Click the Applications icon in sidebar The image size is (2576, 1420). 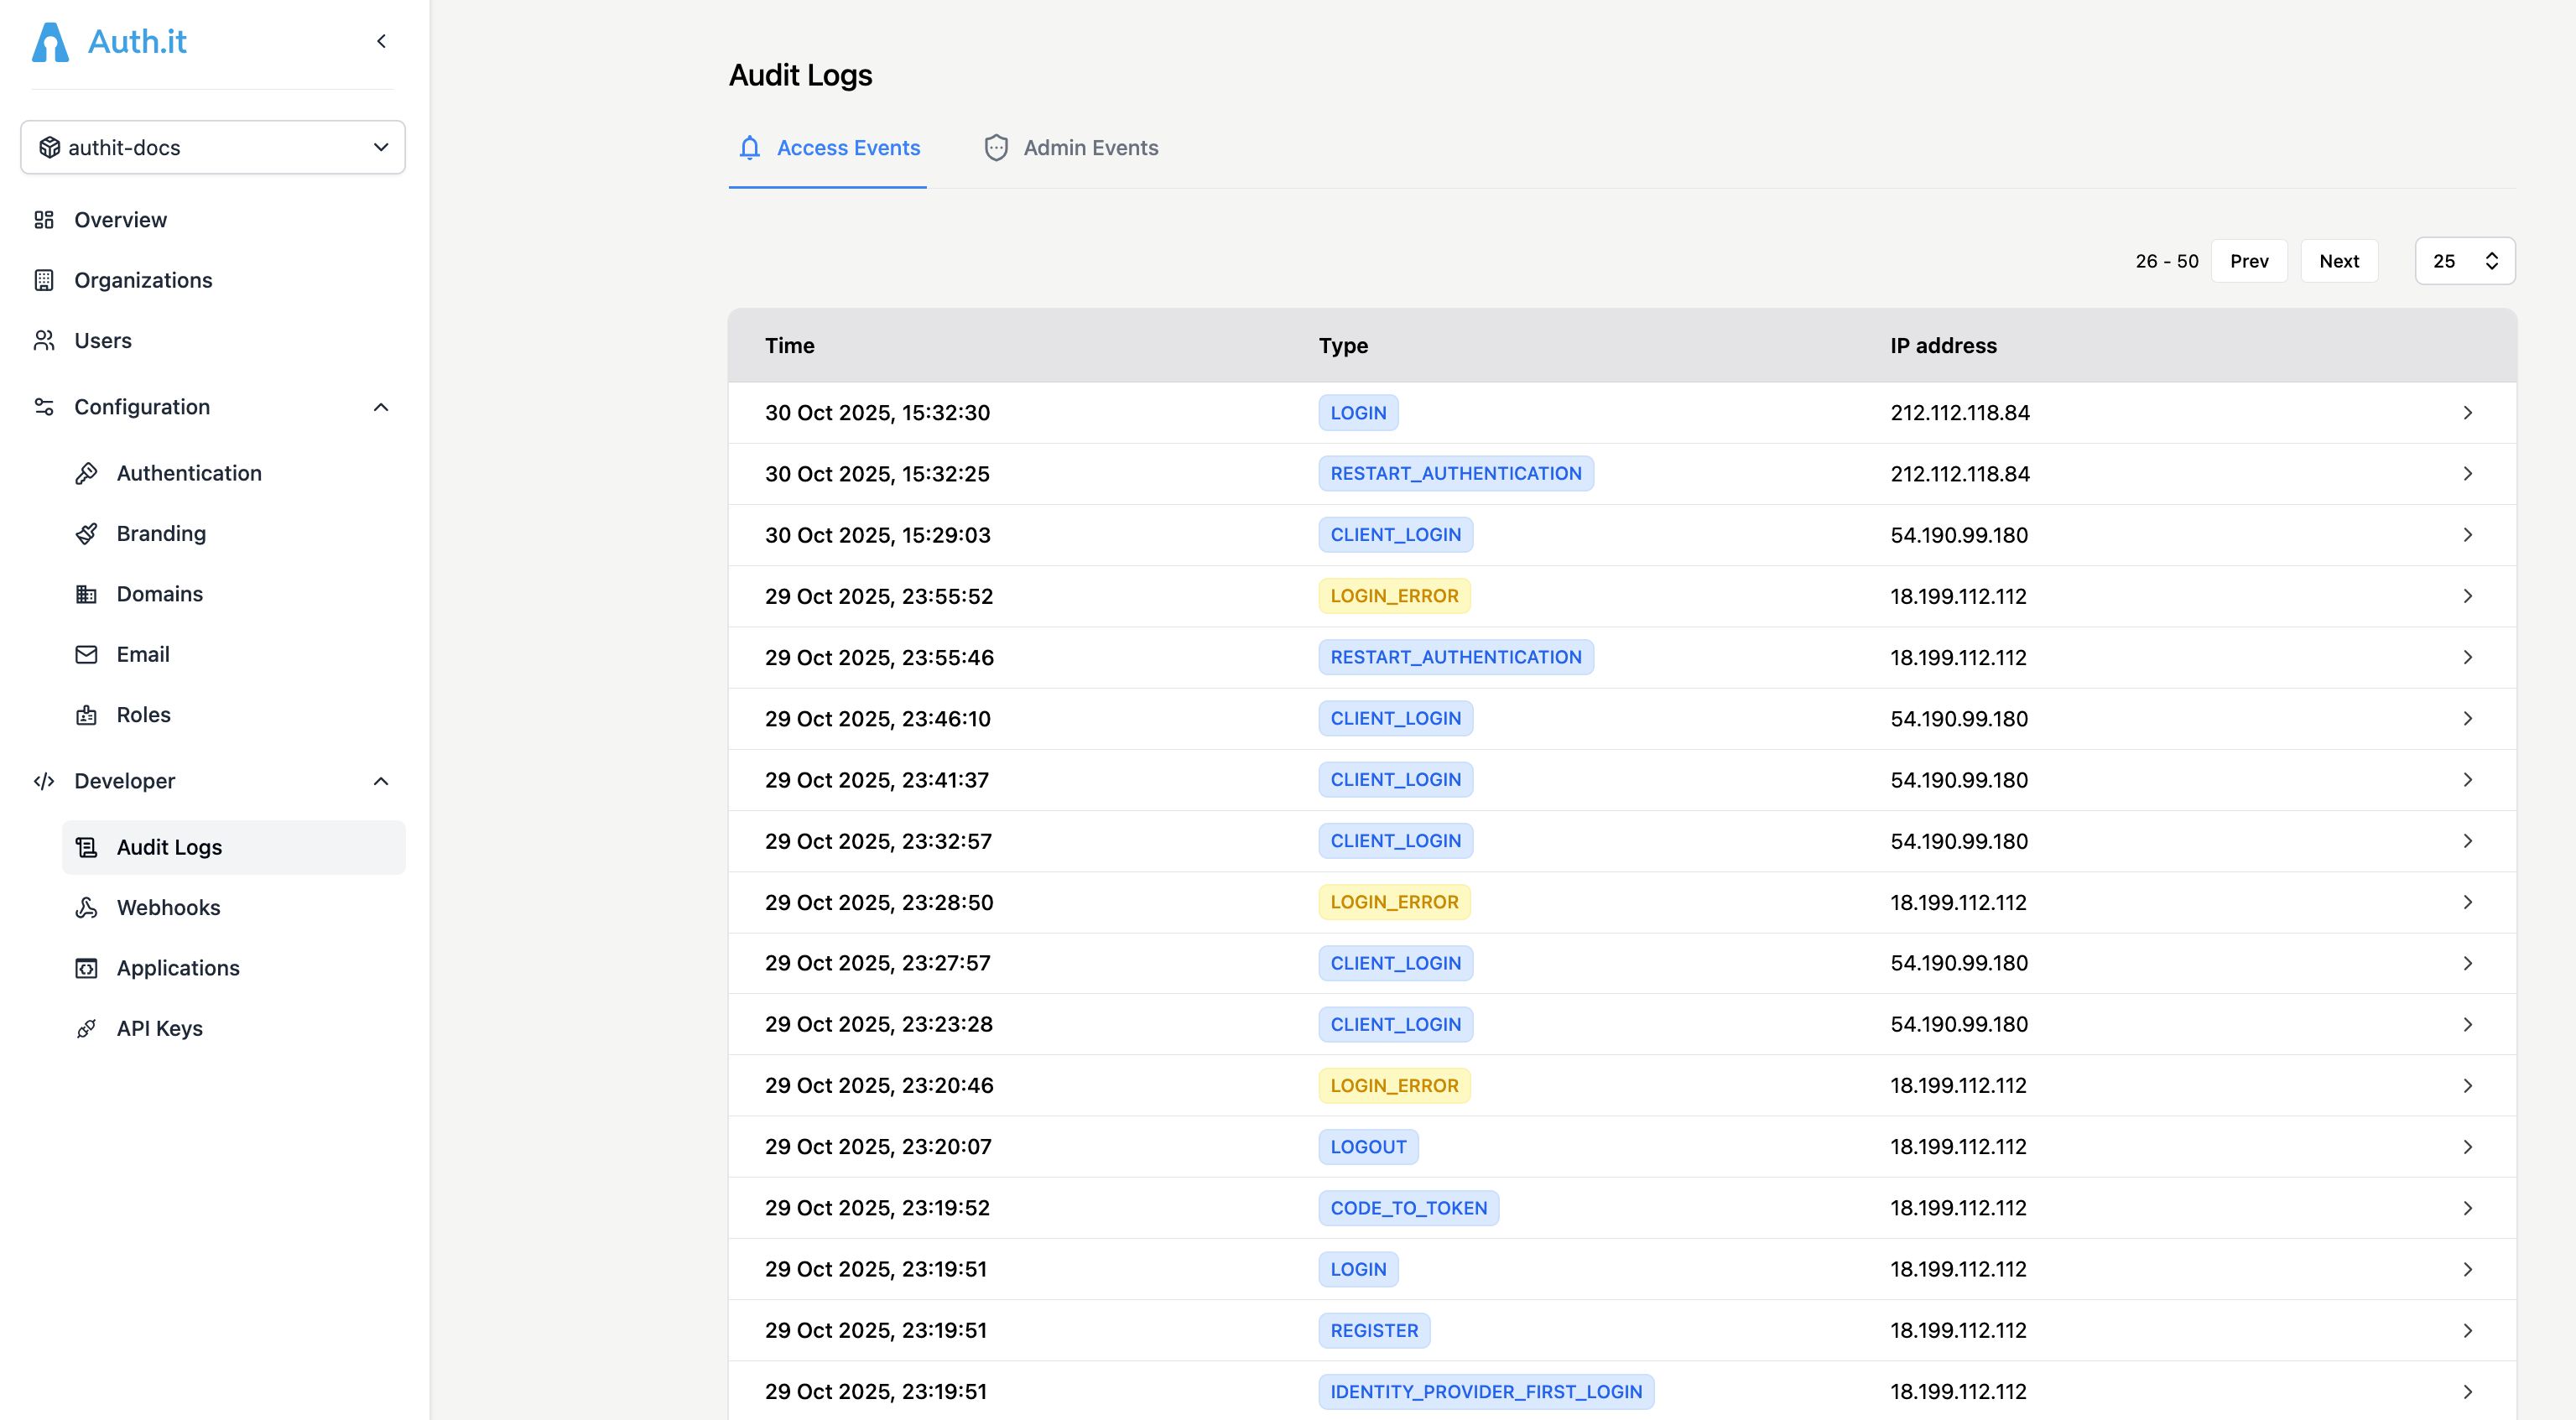click(x=87, y=967)
